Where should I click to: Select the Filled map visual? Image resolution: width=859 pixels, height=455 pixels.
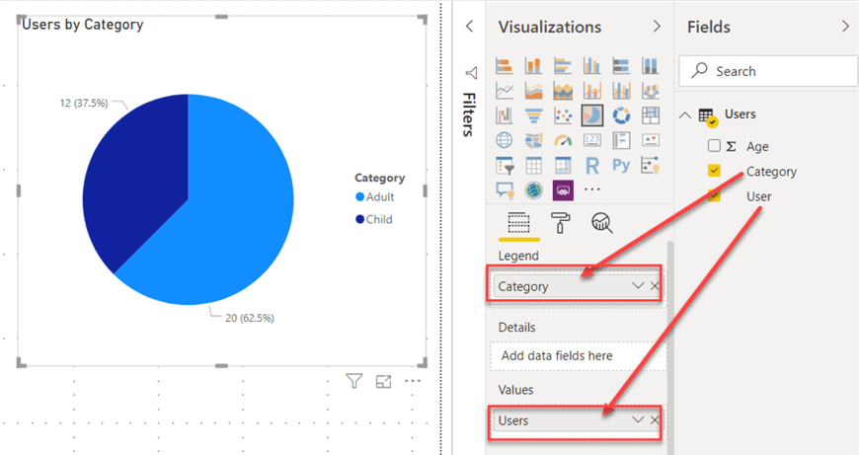[533, 140]
